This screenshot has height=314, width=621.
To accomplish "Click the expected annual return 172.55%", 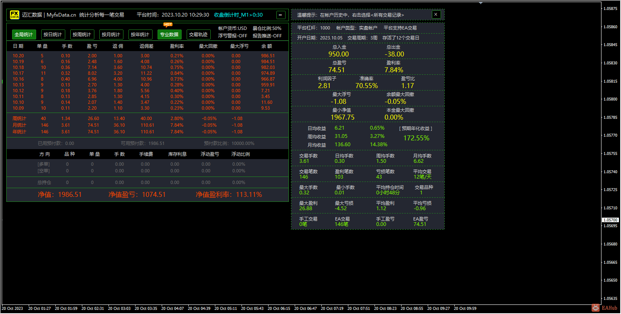I will tap(416, 138).
